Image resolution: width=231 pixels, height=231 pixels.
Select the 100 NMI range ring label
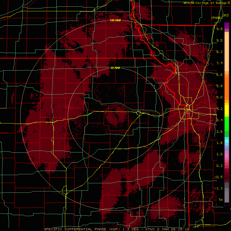(x=115, y=20)
